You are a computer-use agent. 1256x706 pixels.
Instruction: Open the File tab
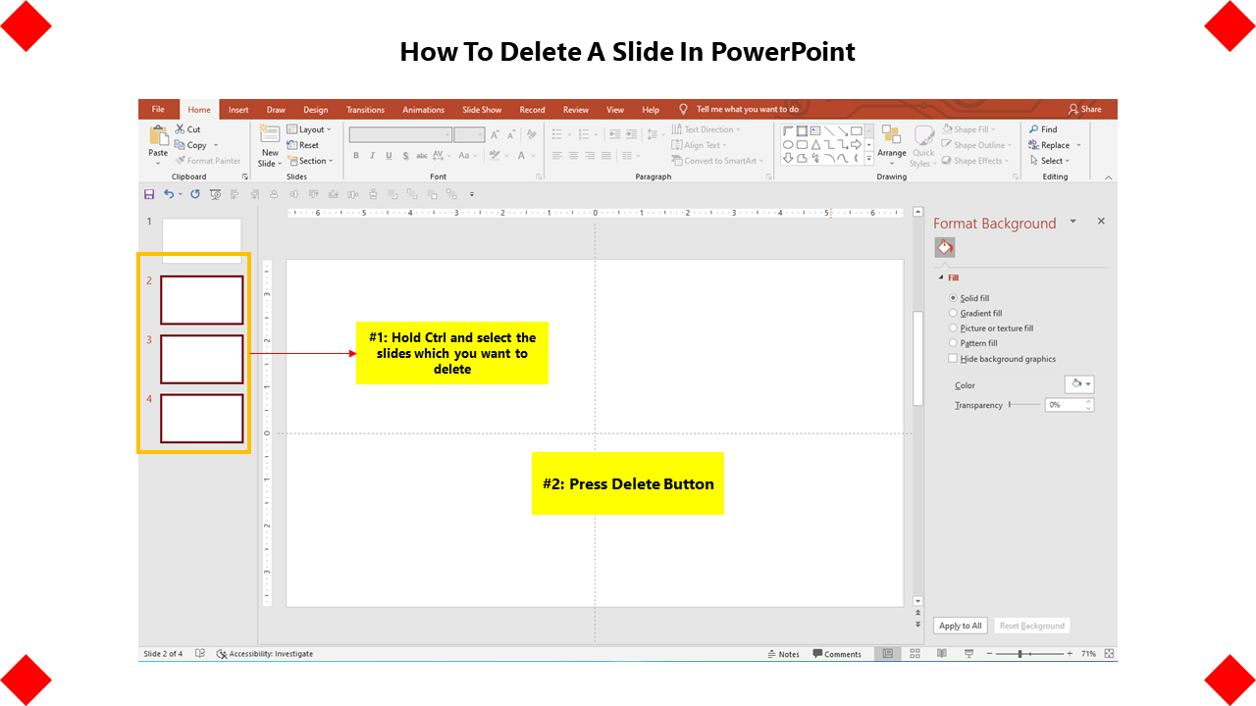158,109
